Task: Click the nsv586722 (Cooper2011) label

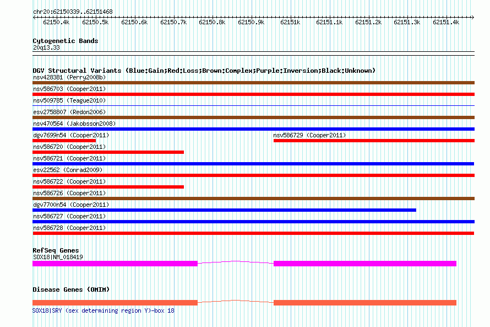Action: (69, 181)
